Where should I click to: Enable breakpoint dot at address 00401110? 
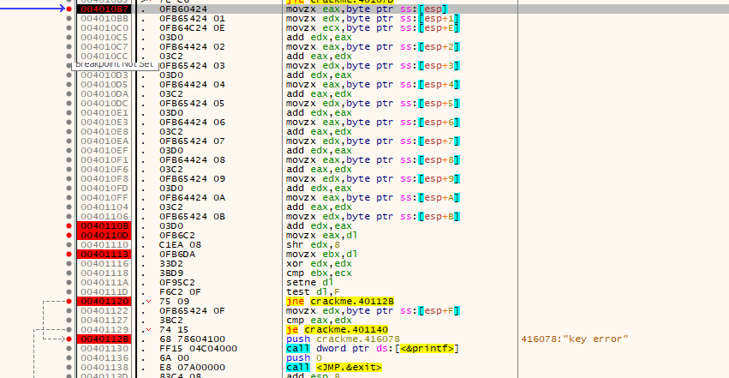click(69, 244)
